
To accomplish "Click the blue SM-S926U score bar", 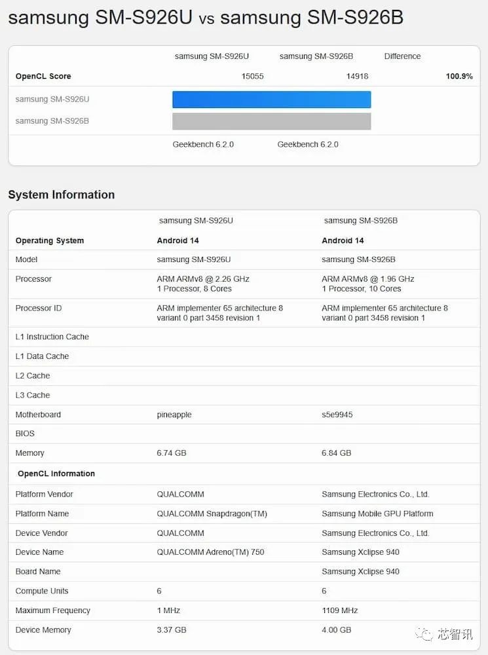I will (272, 100).
